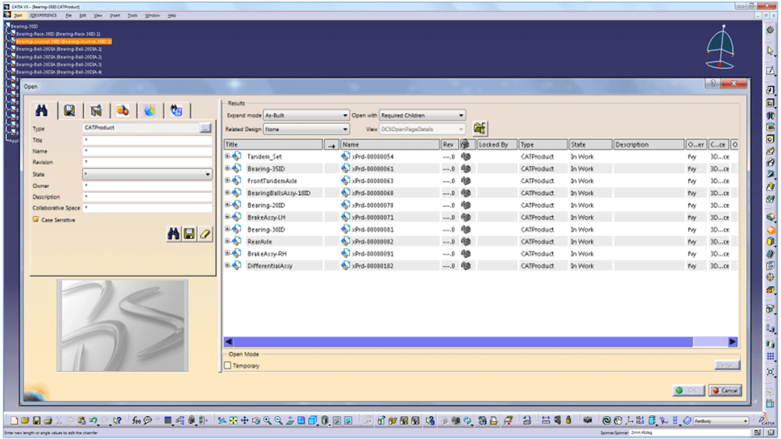Open the Tools menu
781x439 pixels.
(132, 15)
